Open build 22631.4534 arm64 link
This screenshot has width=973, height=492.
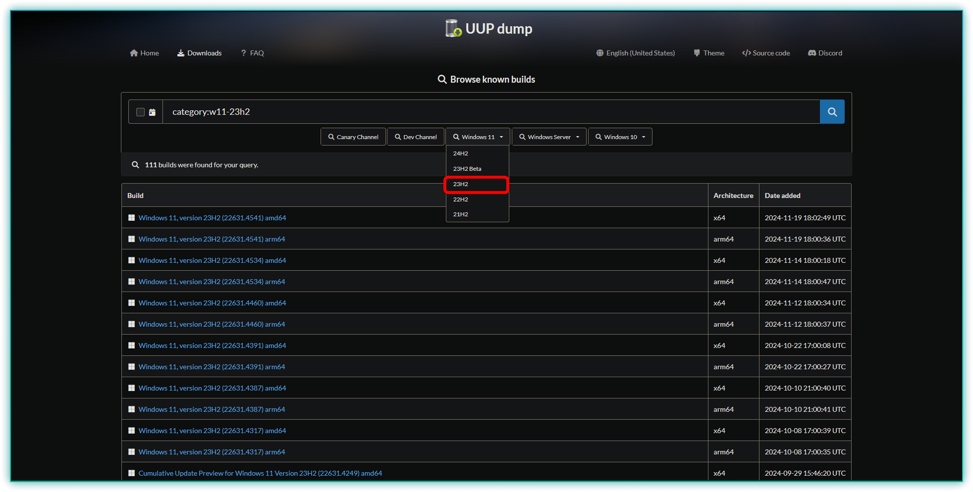click(x=212, y=282)
